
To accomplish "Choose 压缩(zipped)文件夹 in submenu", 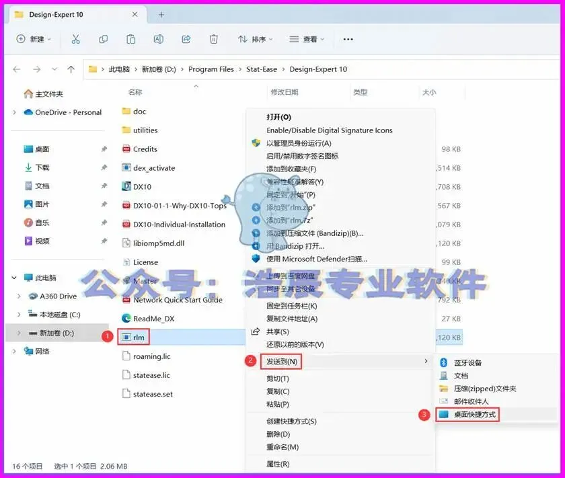I will [x=485, y=389].
